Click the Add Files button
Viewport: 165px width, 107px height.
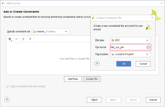pos(73,79)
